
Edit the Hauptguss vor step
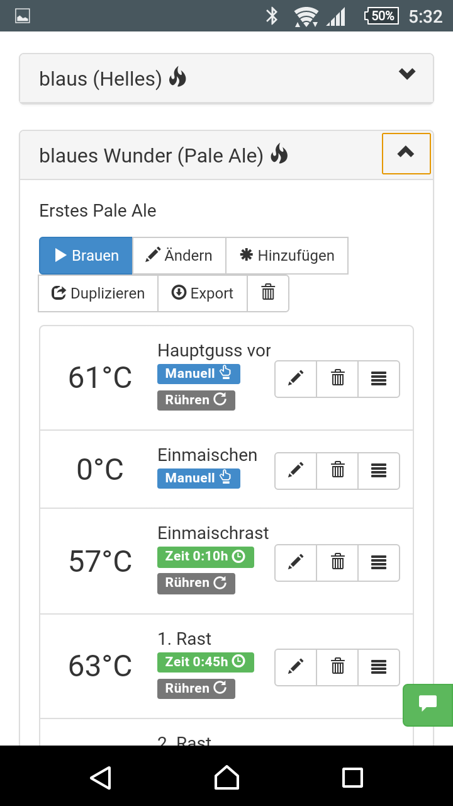tap(296, 378)
